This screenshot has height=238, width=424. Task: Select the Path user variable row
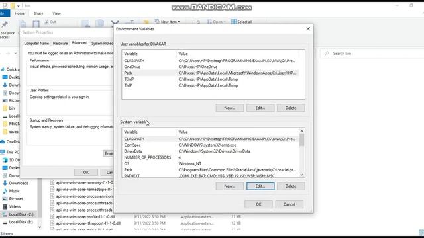point(211,73)
